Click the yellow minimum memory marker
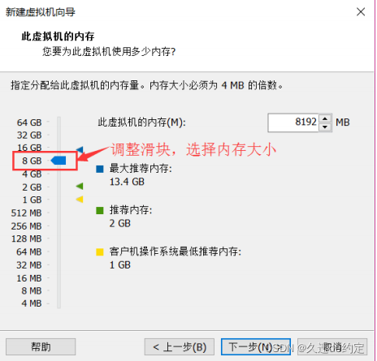Viewport: 377px width, 361px height. [80, 200]
